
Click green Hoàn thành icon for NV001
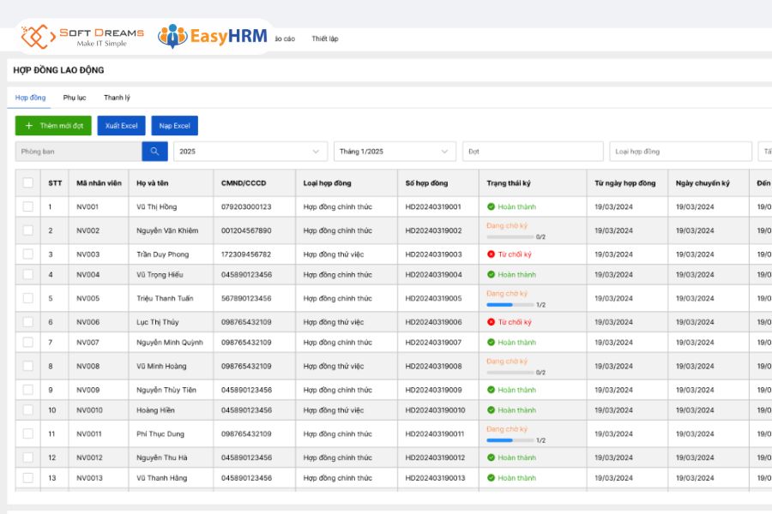pos(491,207)
